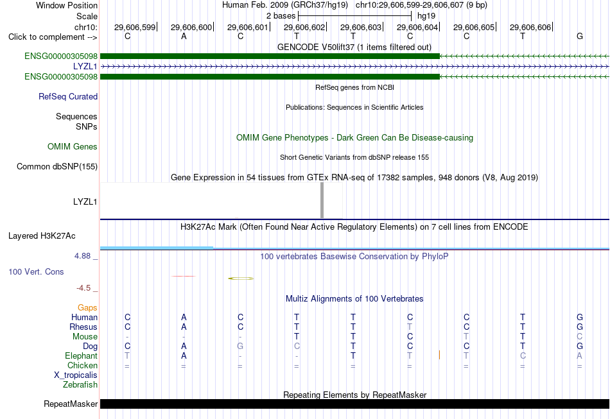Open the GENCODE V50lift37 track title

coord(354,47)
